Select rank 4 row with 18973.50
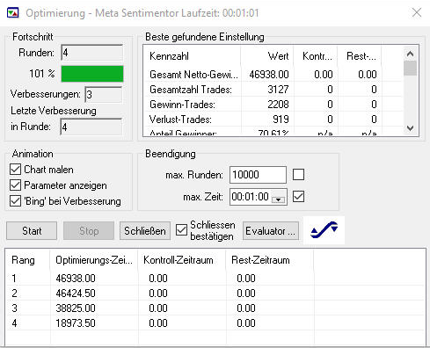 pyautogui.click(x=215, y=323)
